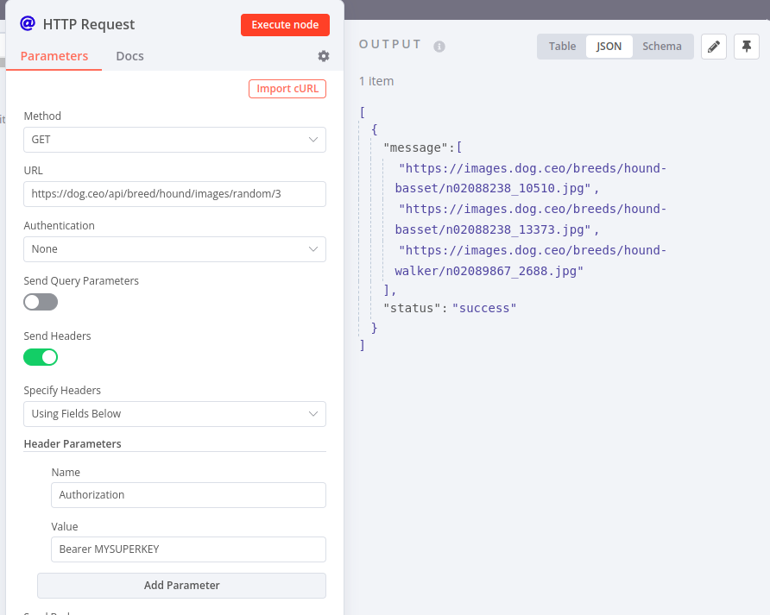The image size is (770, 615).
Task: Click the edit output pencil icon
Action: tap(713, 46)
